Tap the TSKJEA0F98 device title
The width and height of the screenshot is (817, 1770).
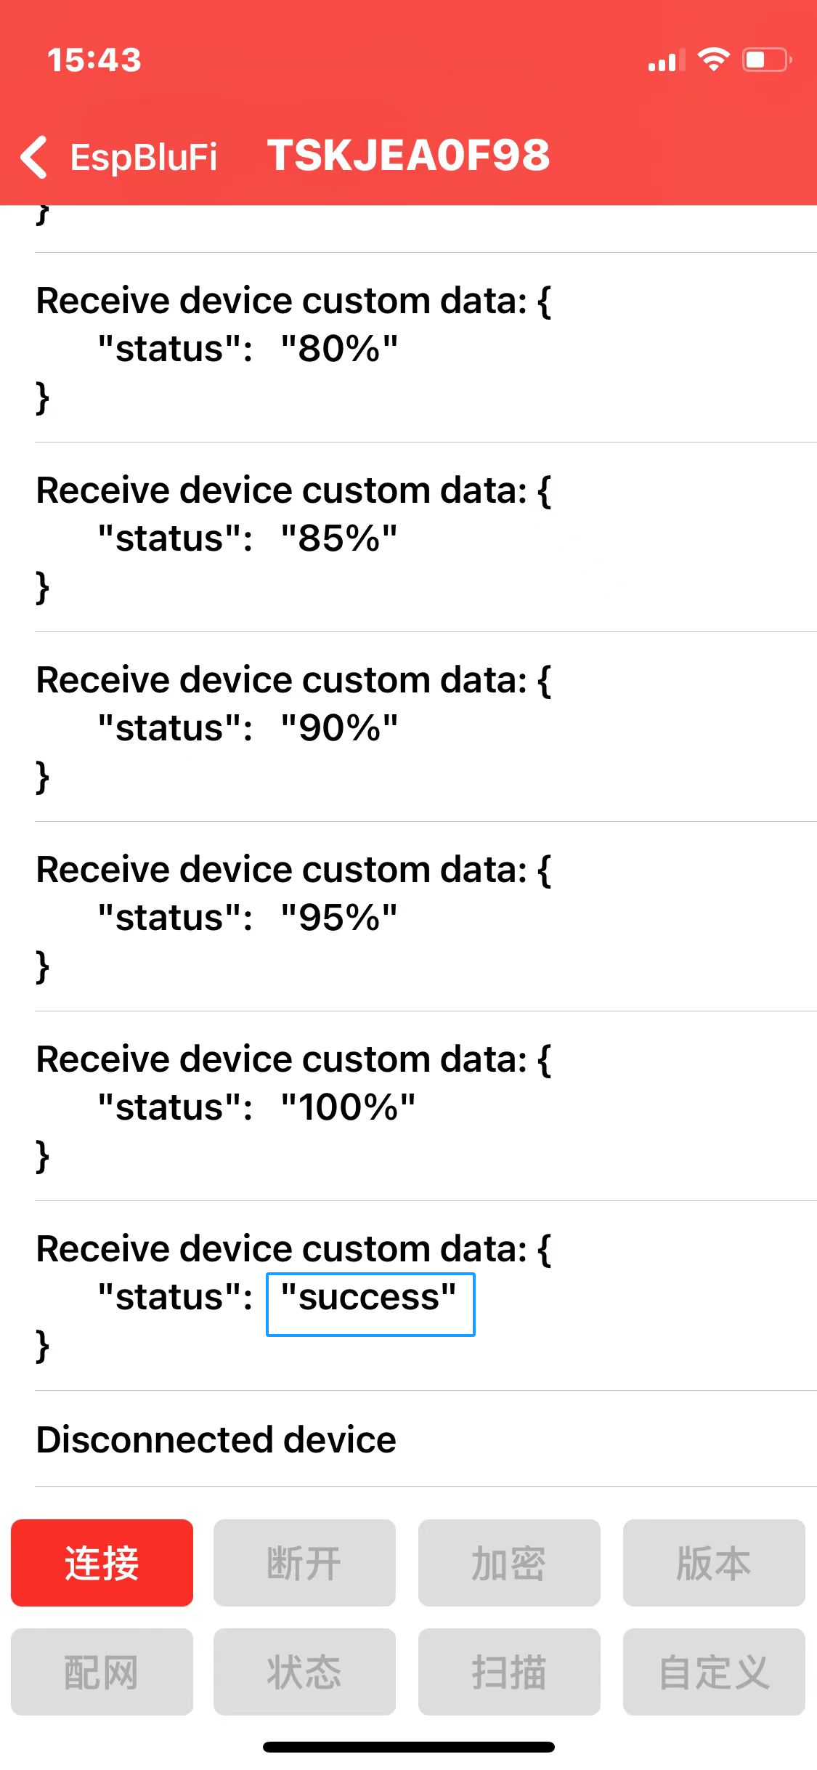point(408,155)
